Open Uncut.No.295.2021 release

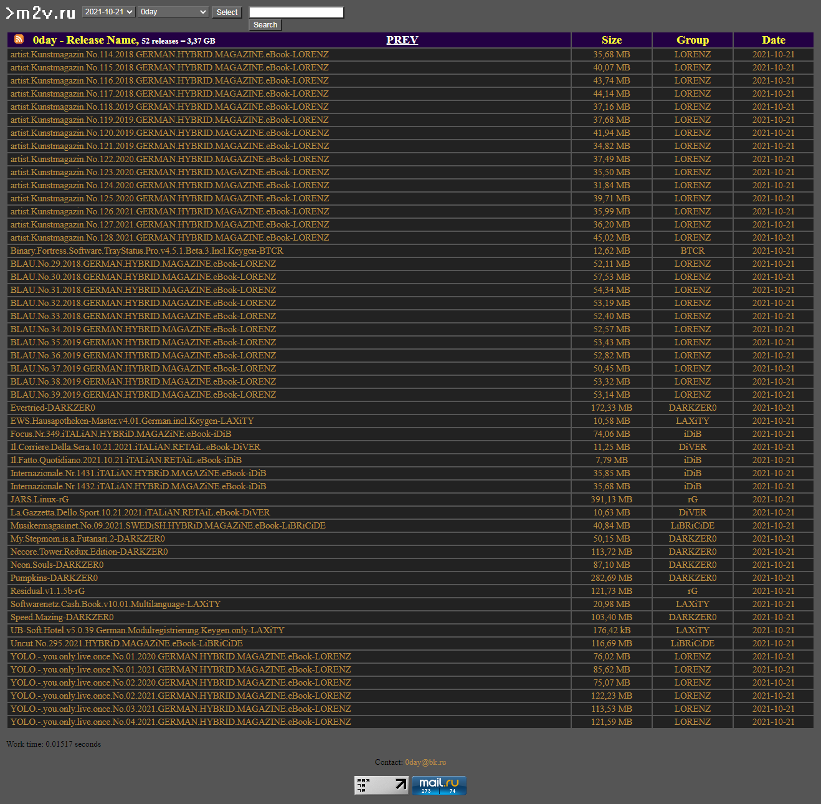(x=126, y=643)
